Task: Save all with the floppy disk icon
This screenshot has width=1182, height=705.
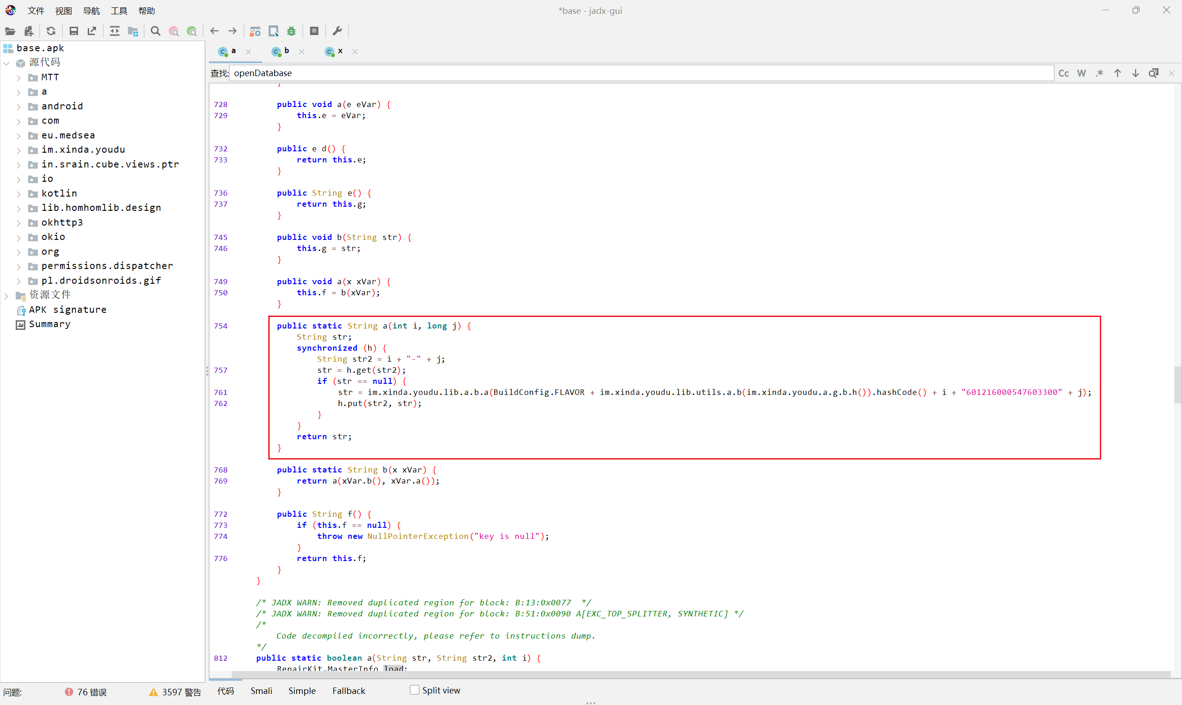Action: pyautogui.click(x=73, y=31)
